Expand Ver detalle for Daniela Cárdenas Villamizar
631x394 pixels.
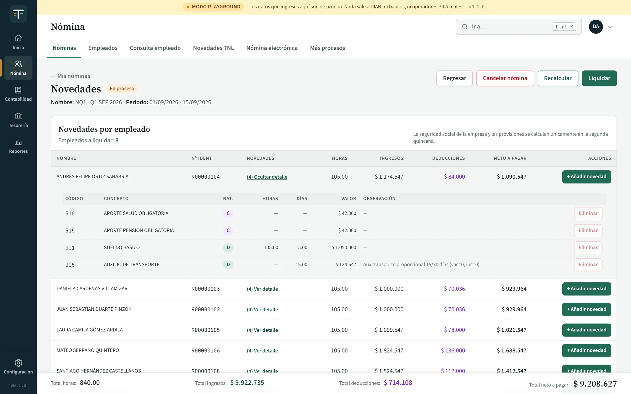pos(262,289)
